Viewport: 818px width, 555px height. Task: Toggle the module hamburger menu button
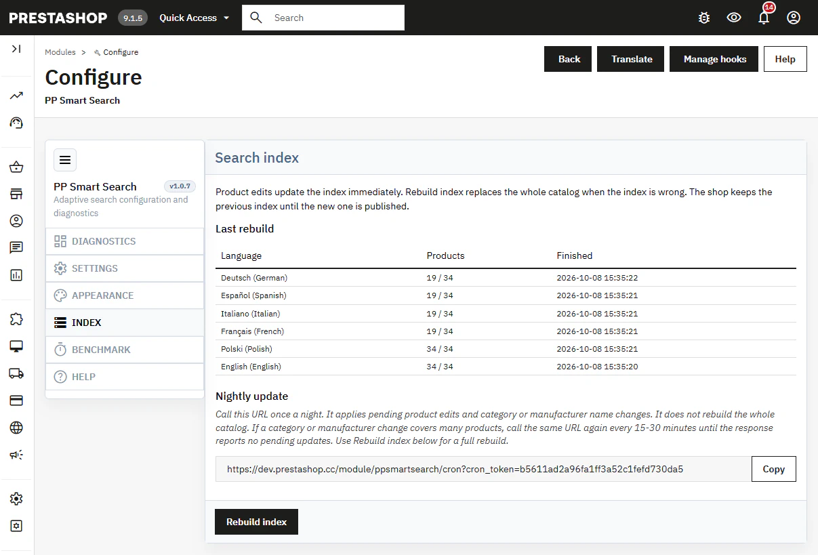[65, 160]
